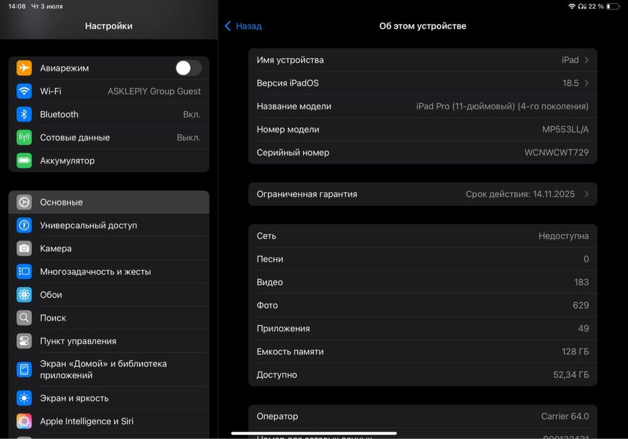The width and height of the screenshot is (628, 439).
Task: Toggle the Авиарежим switch
Action: [188, 68]
